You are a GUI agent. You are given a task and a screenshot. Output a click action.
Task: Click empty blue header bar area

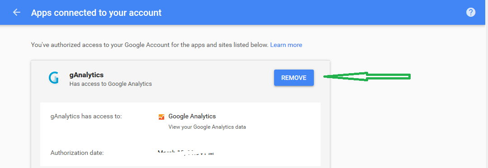point(311,13)
